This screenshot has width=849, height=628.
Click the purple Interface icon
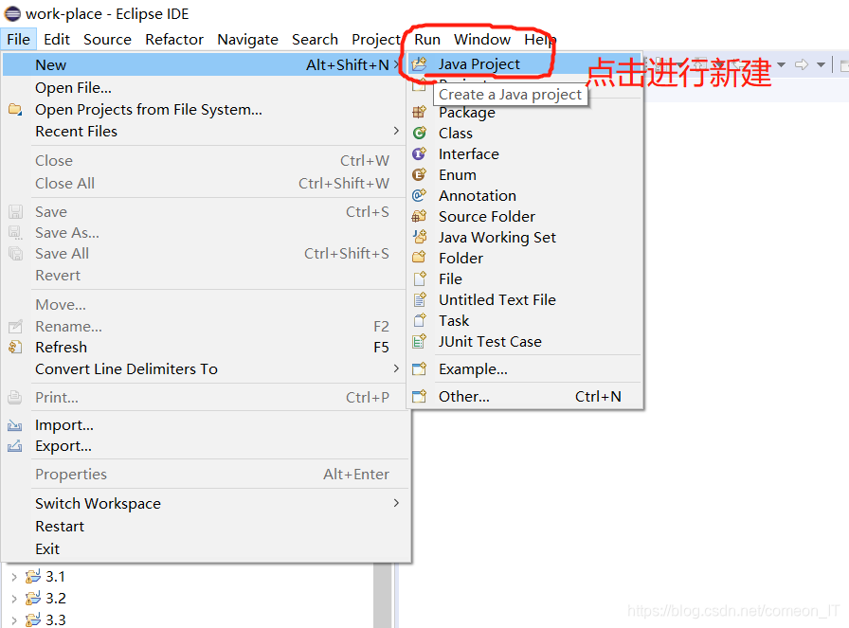(x=419, y=153)
